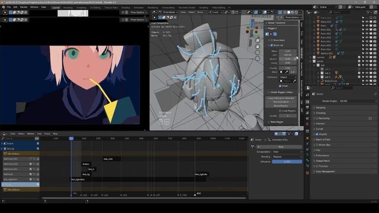Click Copy Settings to Selected button
This screenshot has width=379, height=213.
(281, 98)
